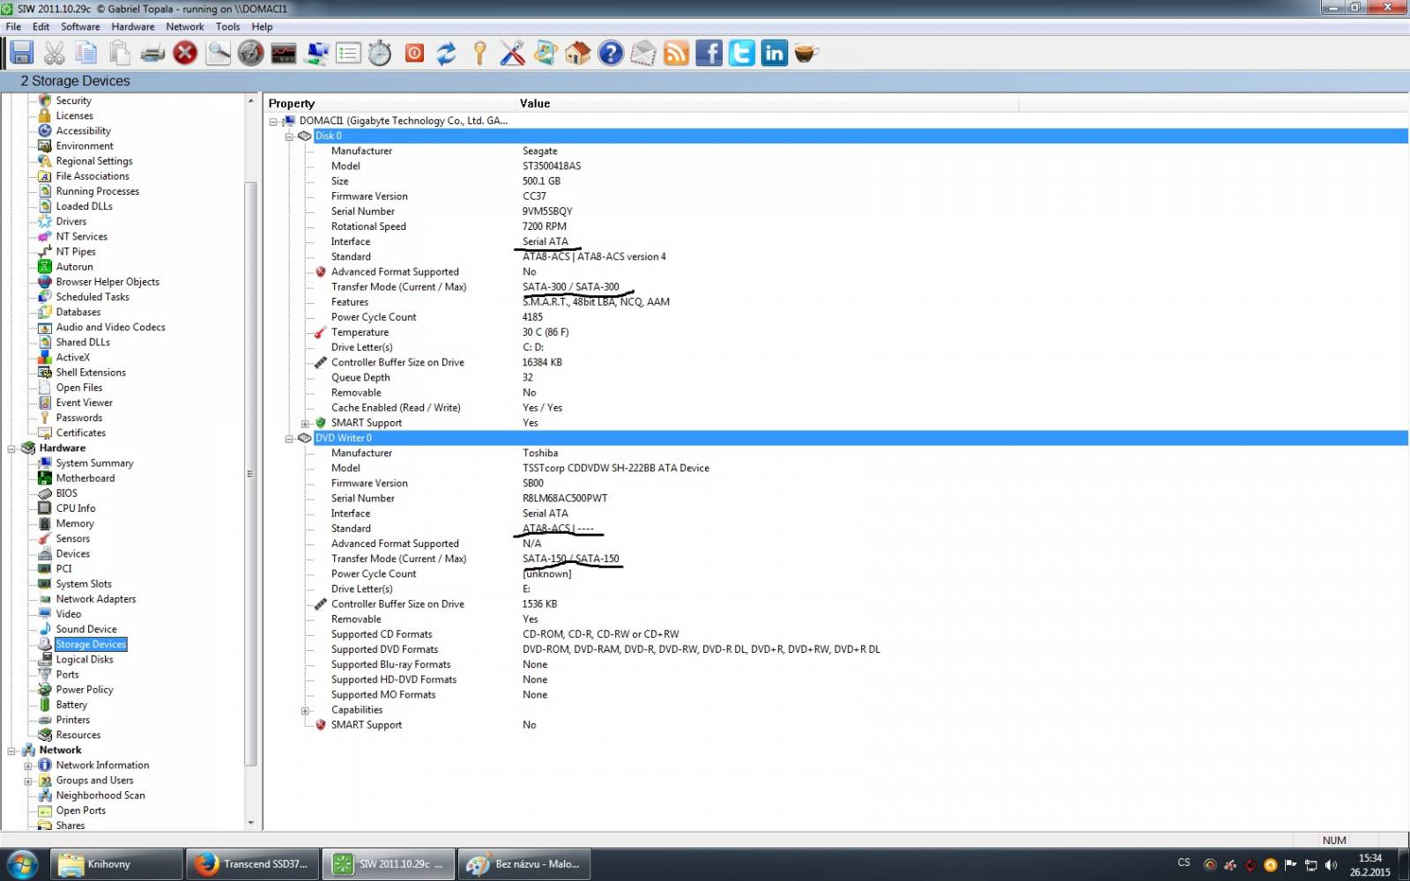The height and width of the screenshot is (881, 1410).
Task: Click the envelope mail icon
Action: click(643, 53)
